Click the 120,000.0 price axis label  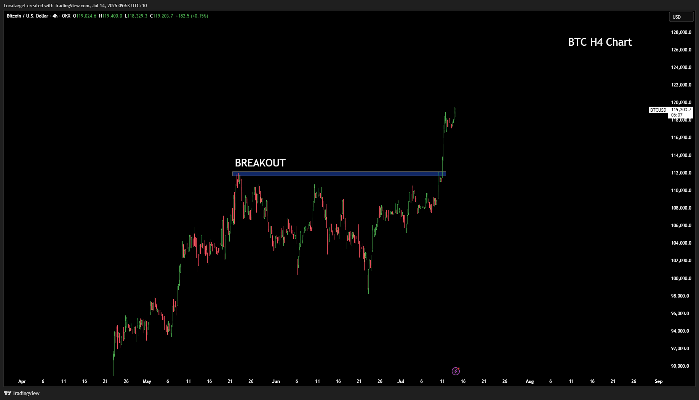pos(681,102)
